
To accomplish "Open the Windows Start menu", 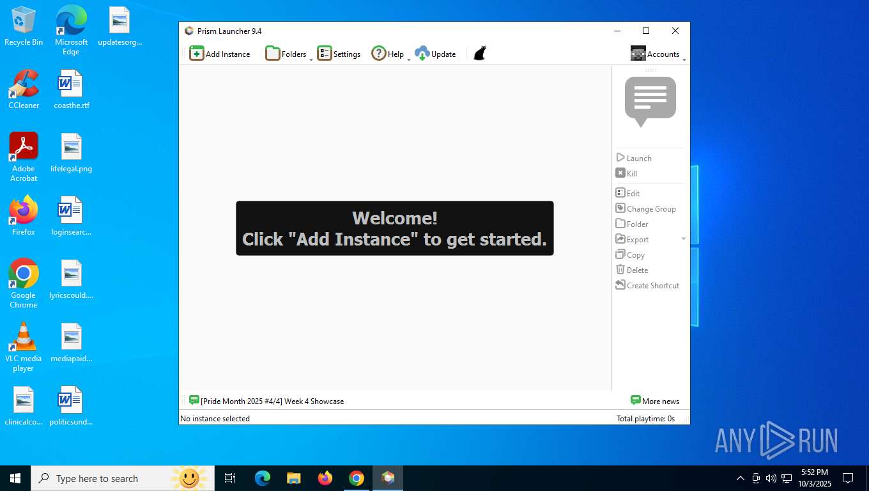I will [x=15, y=478].
